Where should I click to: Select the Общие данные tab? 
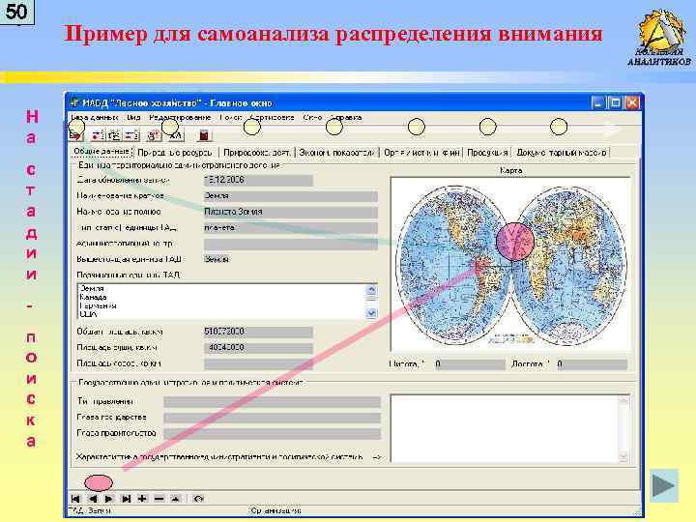pos(101,152)
